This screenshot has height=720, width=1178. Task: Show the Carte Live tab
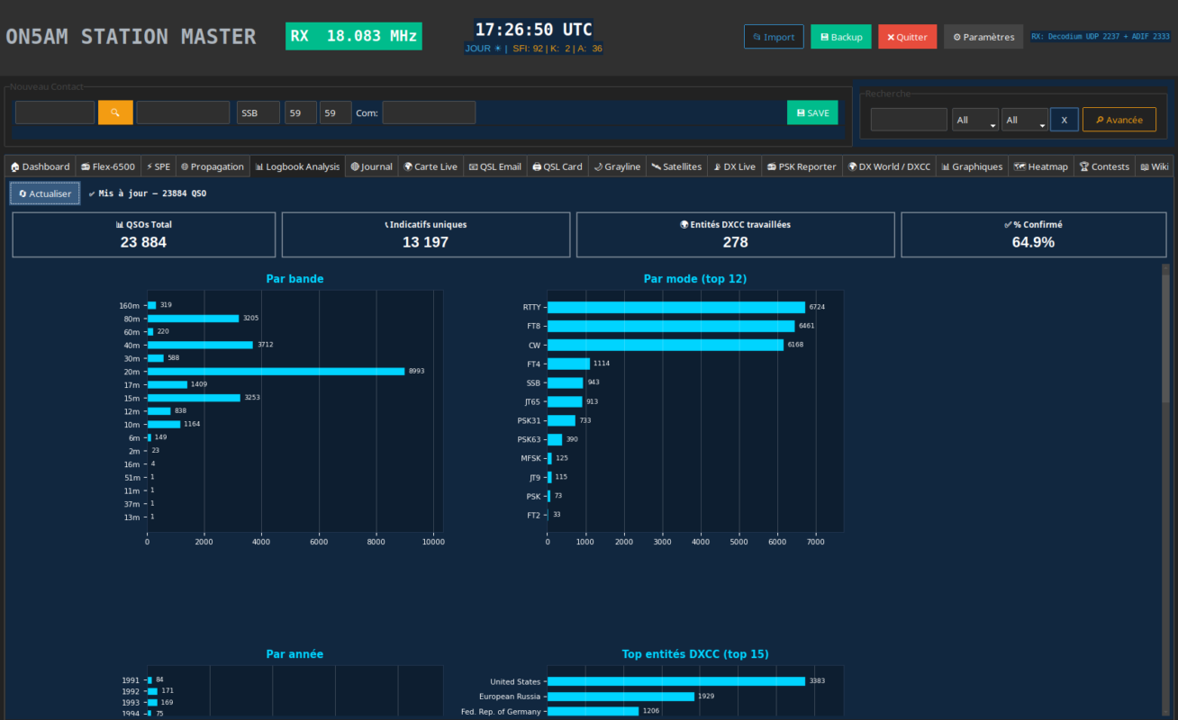click(x=430, y=166)
